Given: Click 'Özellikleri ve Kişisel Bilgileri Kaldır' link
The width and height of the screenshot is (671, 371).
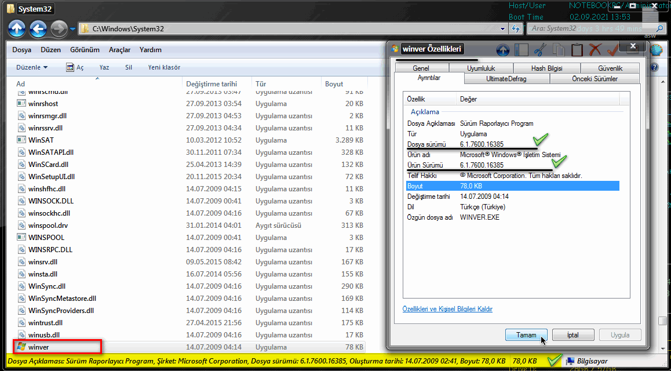Looking at the screenshot, I should pos(447,308).
